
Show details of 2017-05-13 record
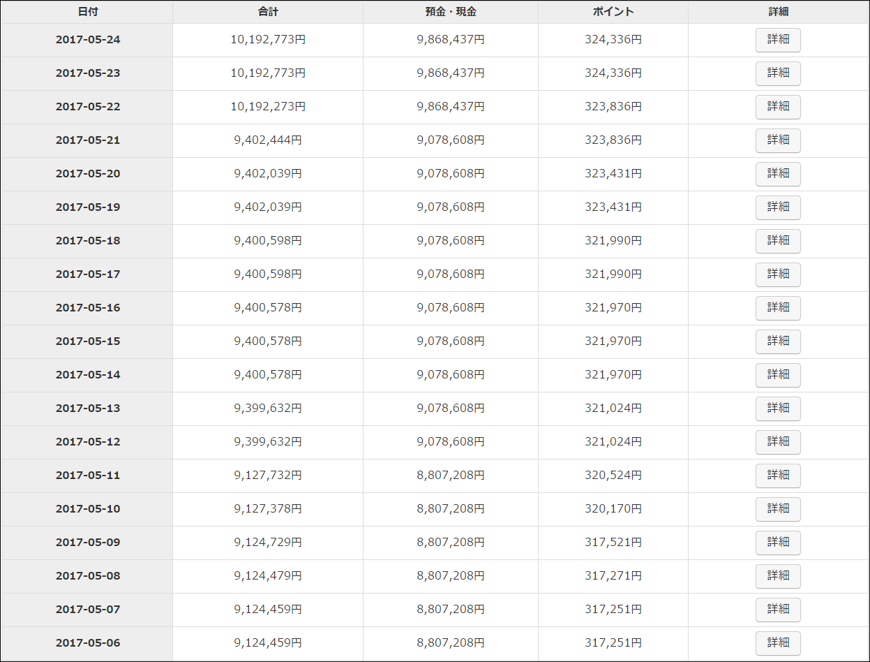pos(778,409)
